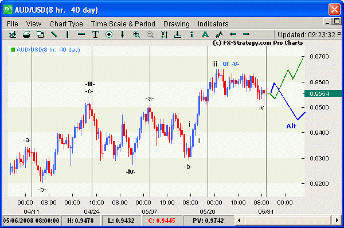Select the diagonal trend line drawing tool
The height and width of the screenshot is (228, 344).
click(54, 34)
